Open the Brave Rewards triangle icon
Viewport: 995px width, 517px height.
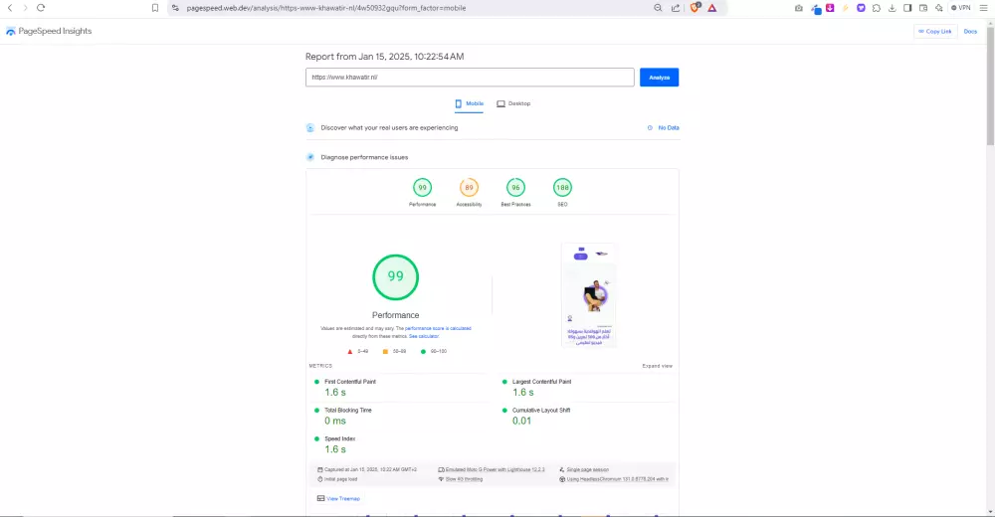click(x=712, y=8)
